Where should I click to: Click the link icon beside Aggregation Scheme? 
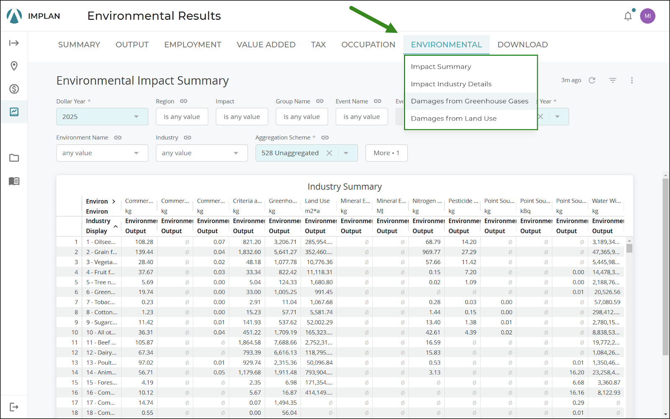[x=325, y=138]
